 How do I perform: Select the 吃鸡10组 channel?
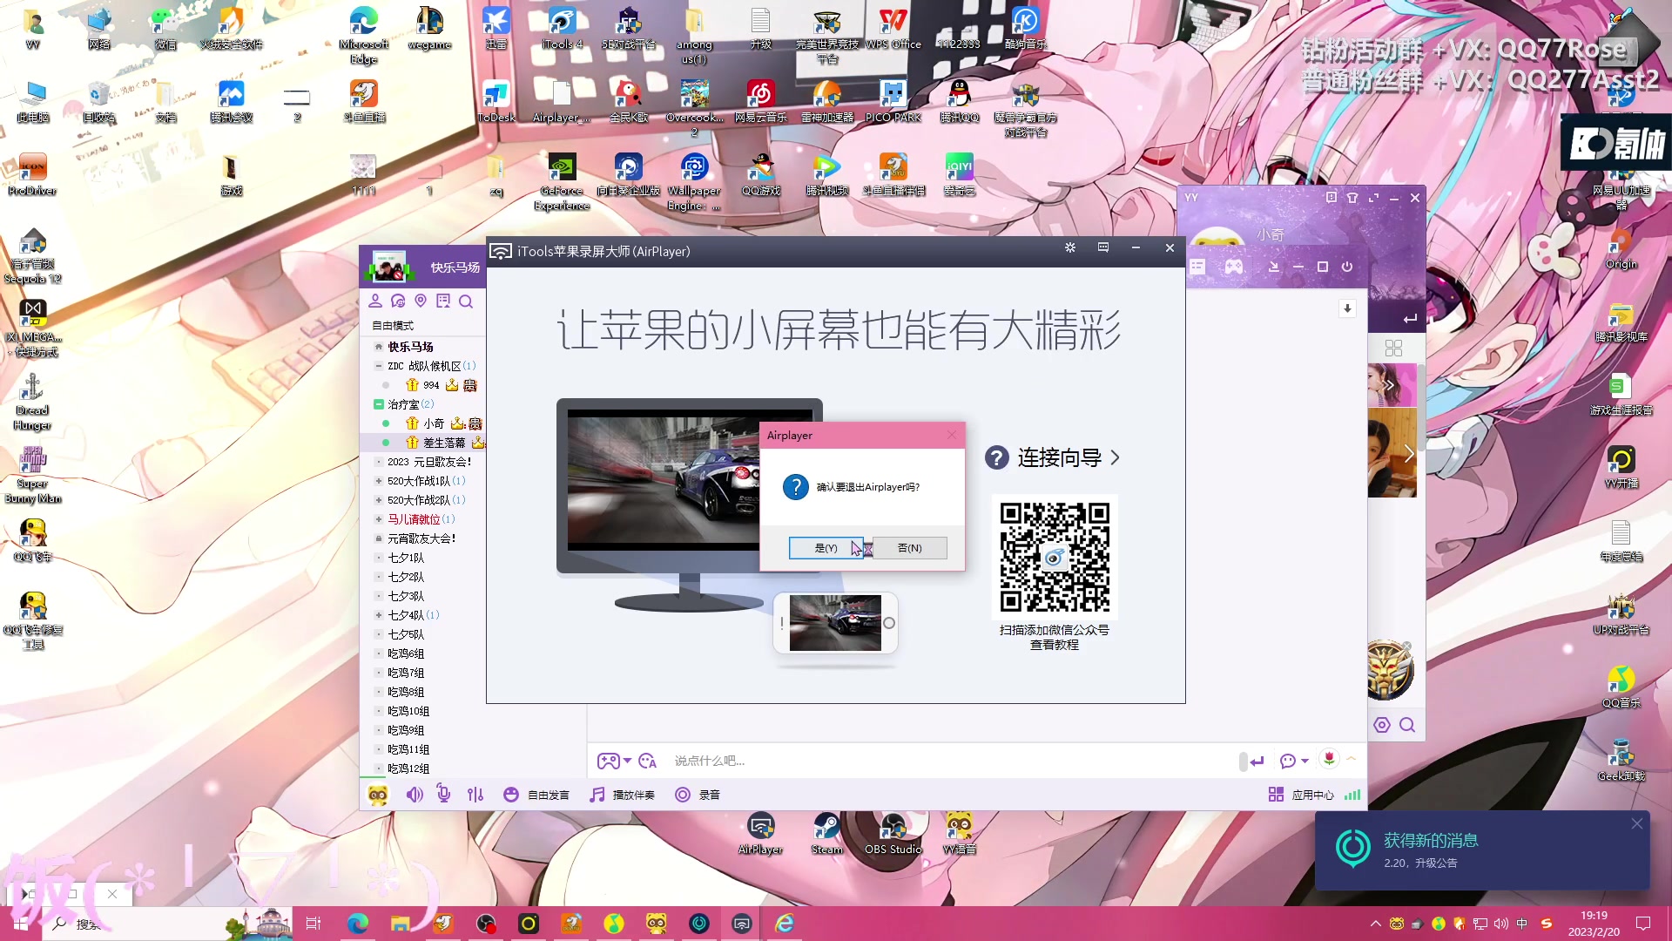click(x=408, y=711)
